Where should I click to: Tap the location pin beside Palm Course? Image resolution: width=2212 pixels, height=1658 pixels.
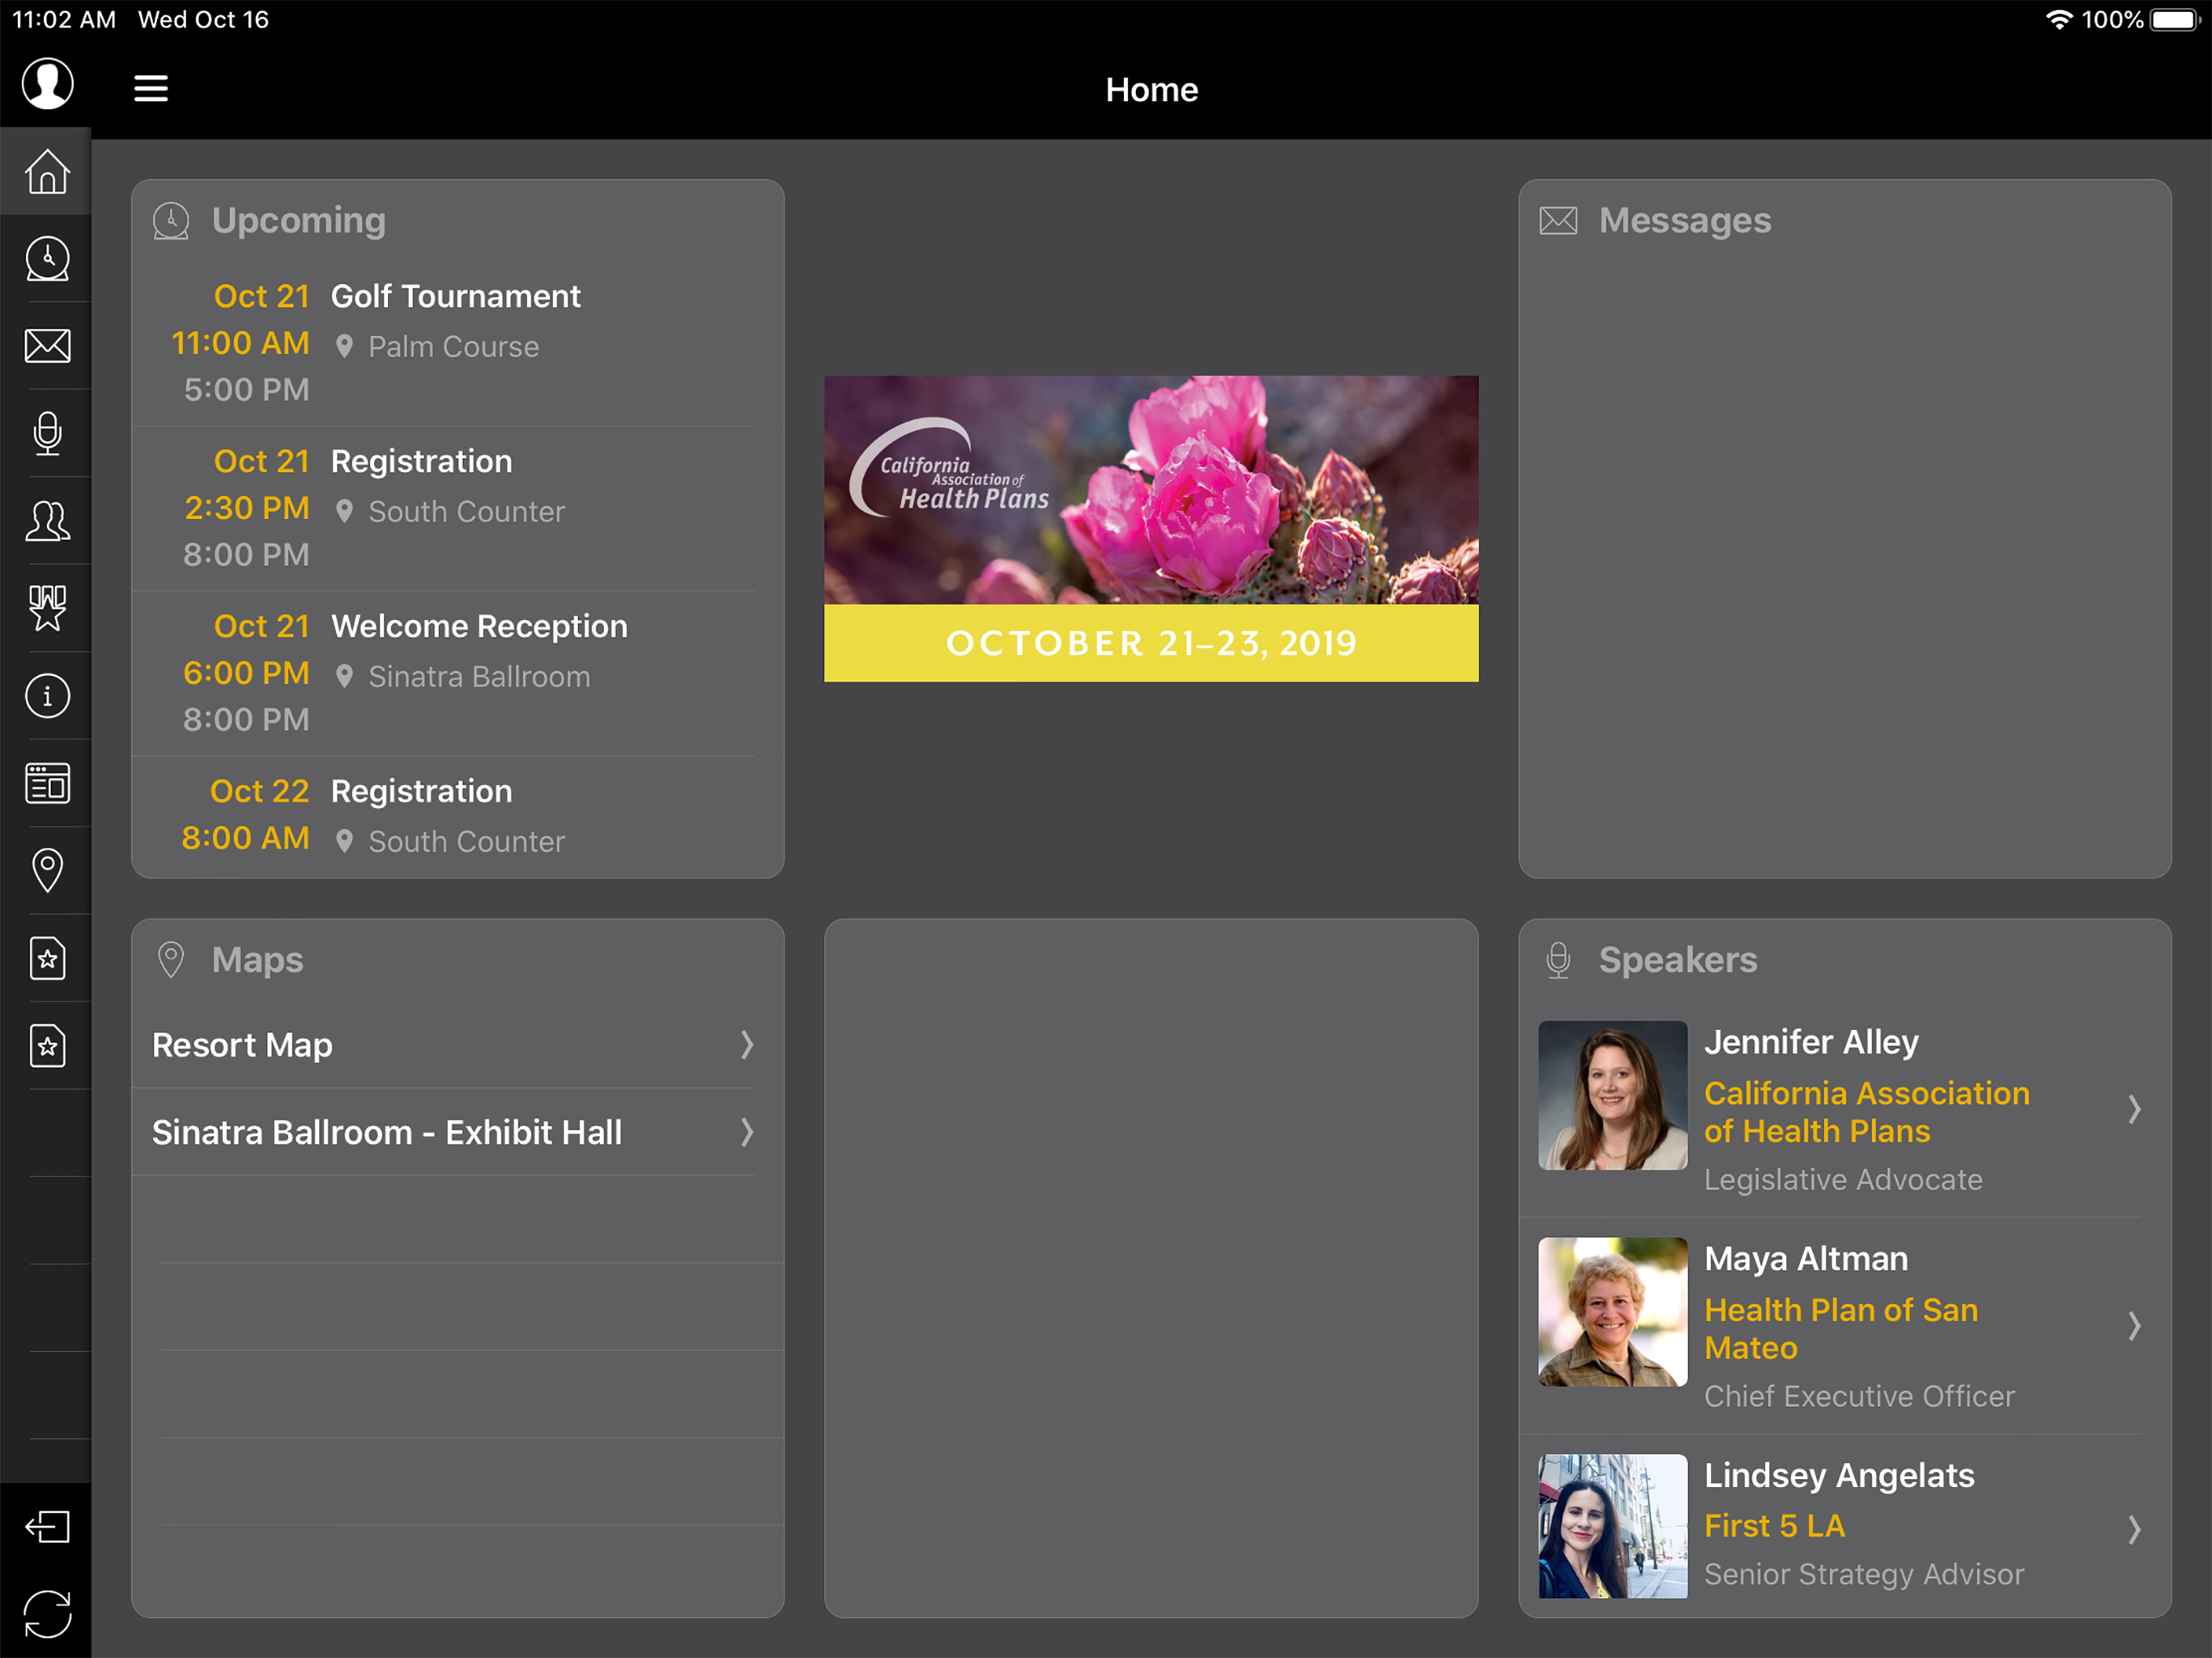(x=344, y=346)
